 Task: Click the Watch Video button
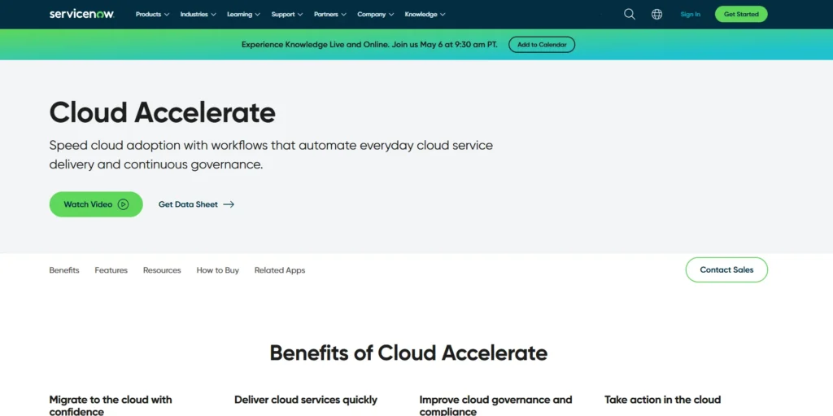(96, 204)
